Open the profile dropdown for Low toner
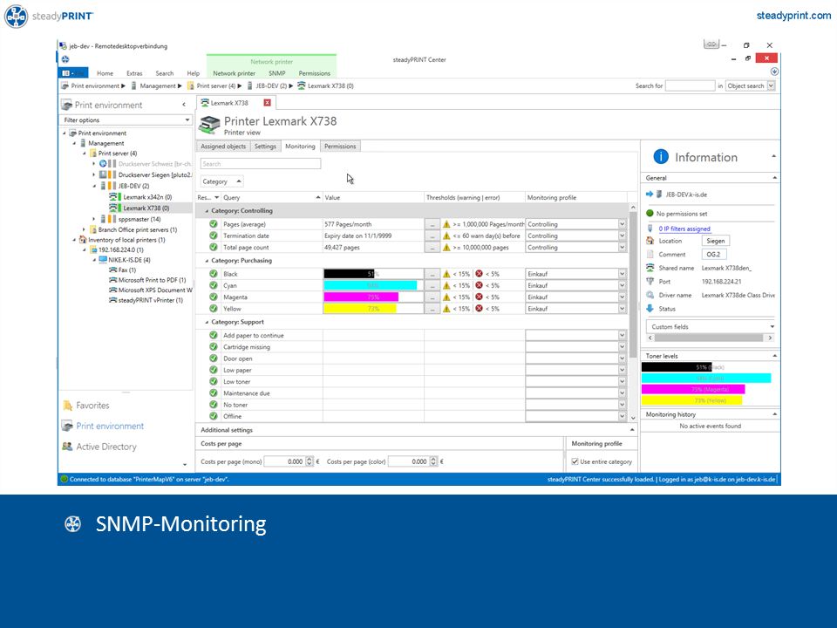 click(x=622, y=382)
